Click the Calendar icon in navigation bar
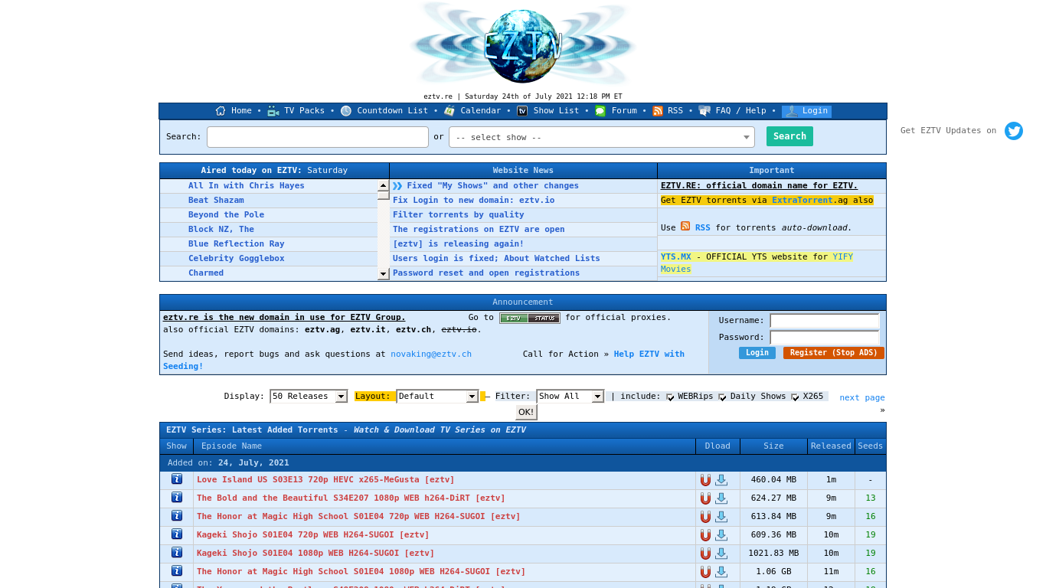The height and width of the screenshot is (588, 1046). [x=449, y=111]
